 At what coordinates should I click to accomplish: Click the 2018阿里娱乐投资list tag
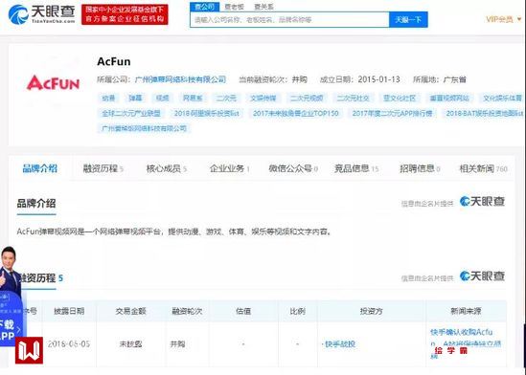coord(206,113)
